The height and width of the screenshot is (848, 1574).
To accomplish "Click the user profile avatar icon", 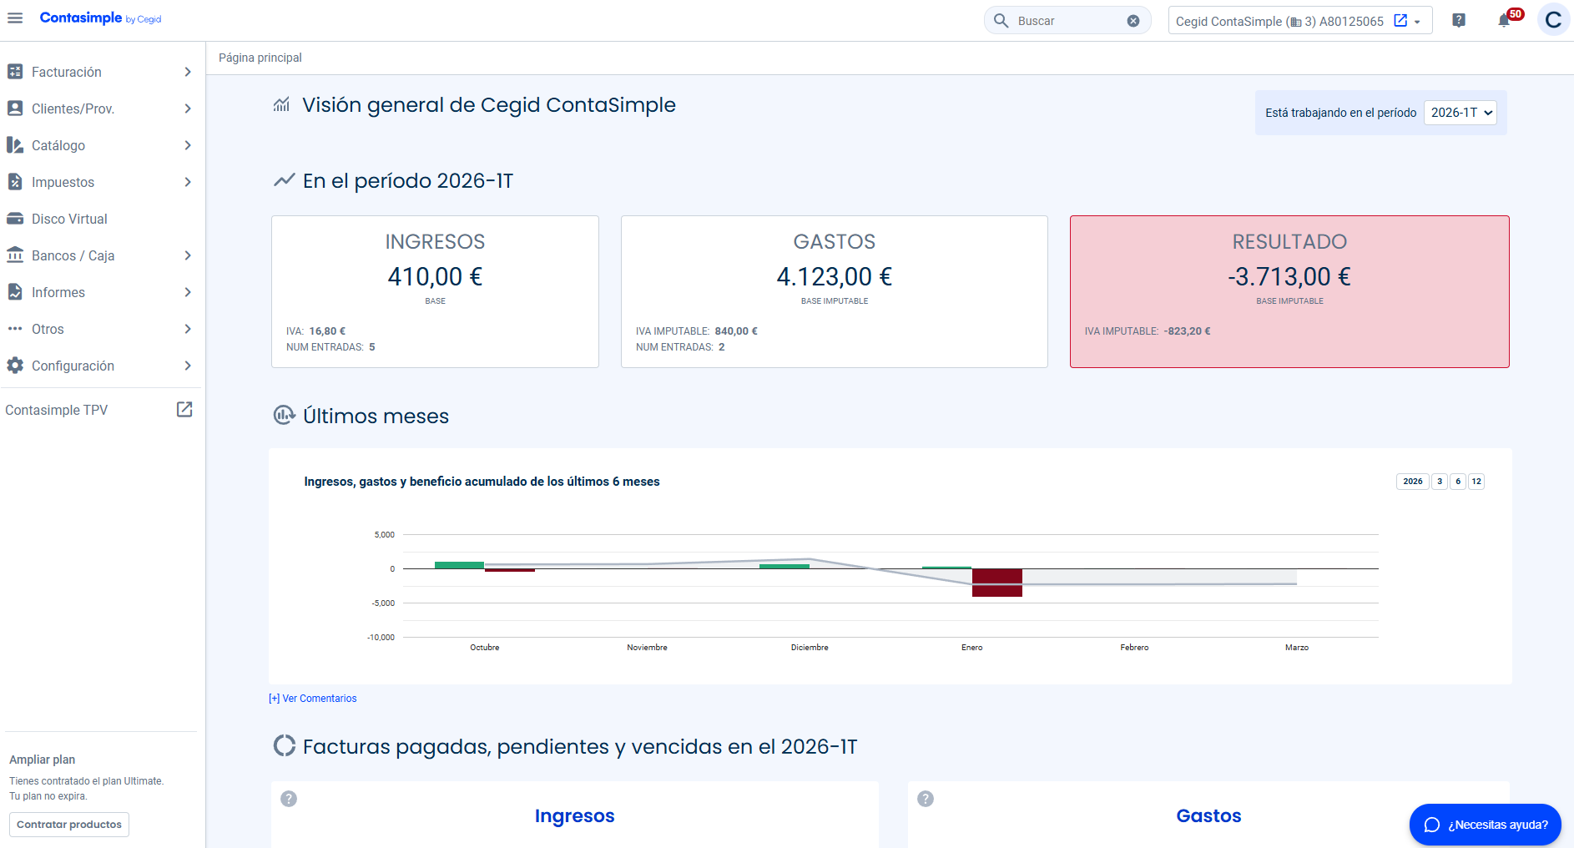I will pyautogui.click(x=1552, y=21).
